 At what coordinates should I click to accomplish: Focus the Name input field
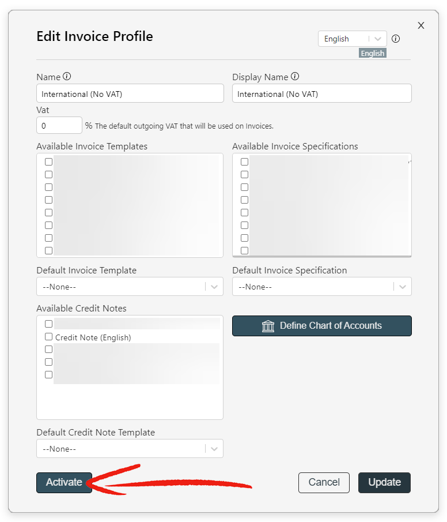130,93
